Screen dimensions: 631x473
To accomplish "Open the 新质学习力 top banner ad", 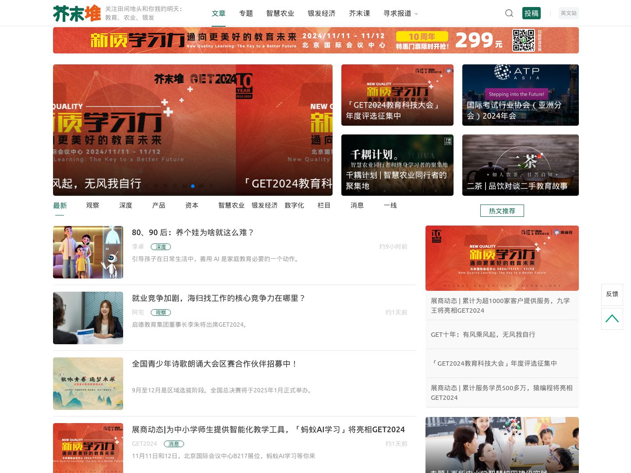I will click(316, 40).
